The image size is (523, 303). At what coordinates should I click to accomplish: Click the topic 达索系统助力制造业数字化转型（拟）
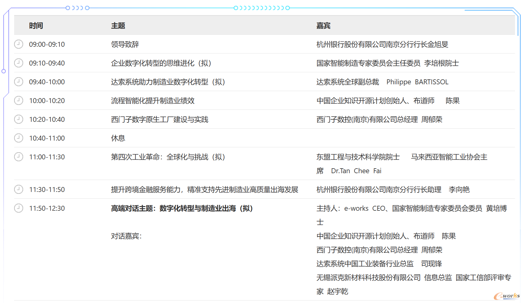(x=168, y=82)
